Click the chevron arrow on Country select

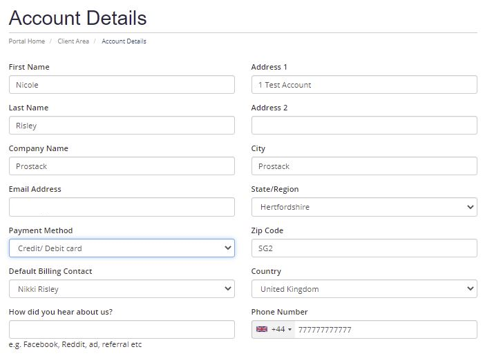pos(471,288)
